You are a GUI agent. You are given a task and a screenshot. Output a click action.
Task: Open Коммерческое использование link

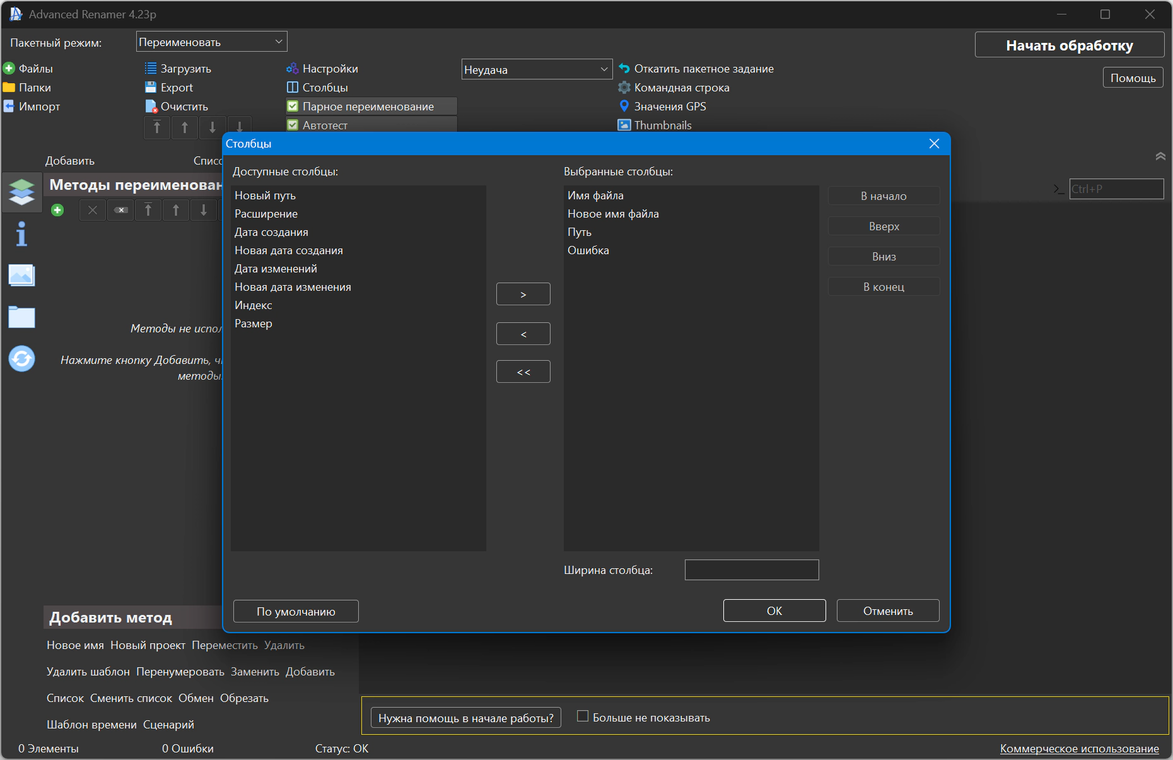1079,749
